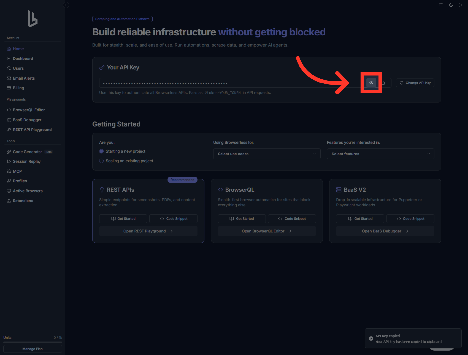Click the Recommended badge on REST APIs card
The height and width of the screenshot is (355, 468).
(183, 180)
